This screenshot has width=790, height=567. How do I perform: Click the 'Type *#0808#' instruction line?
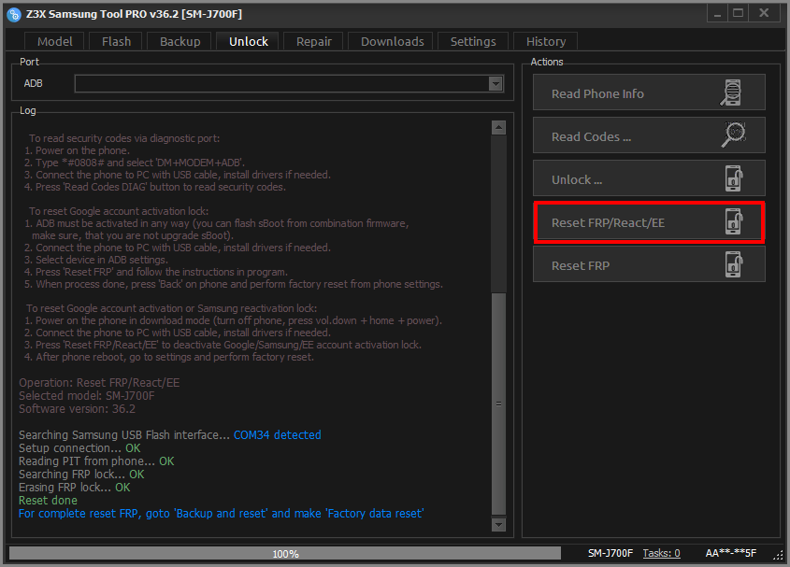pos(135,163)
